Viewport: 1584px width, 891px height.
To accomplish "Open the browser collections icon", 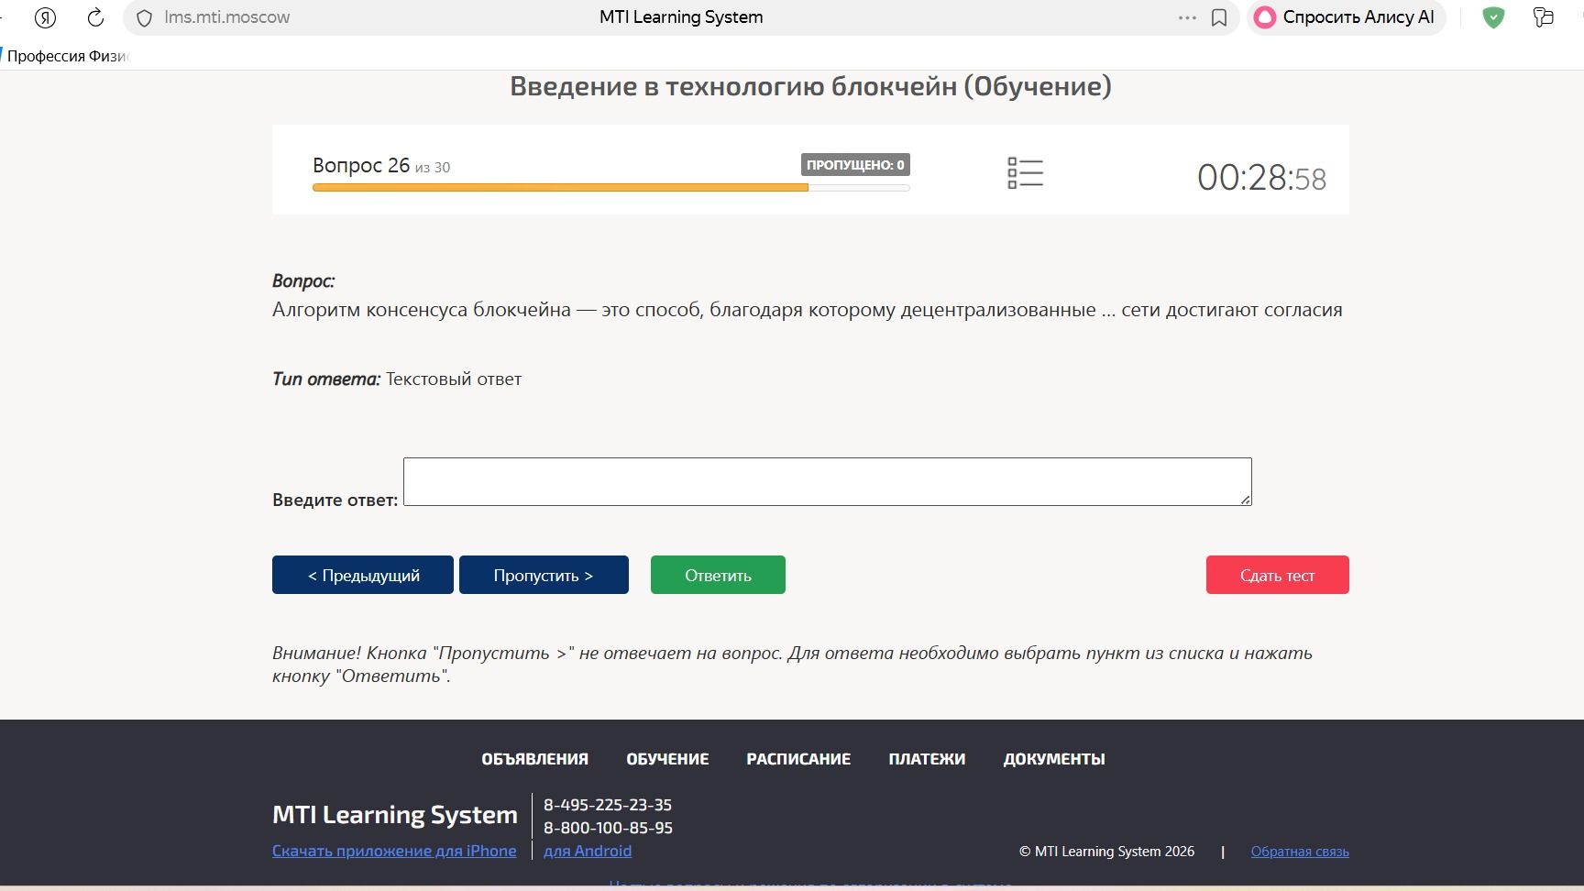I will point(1544,17).
